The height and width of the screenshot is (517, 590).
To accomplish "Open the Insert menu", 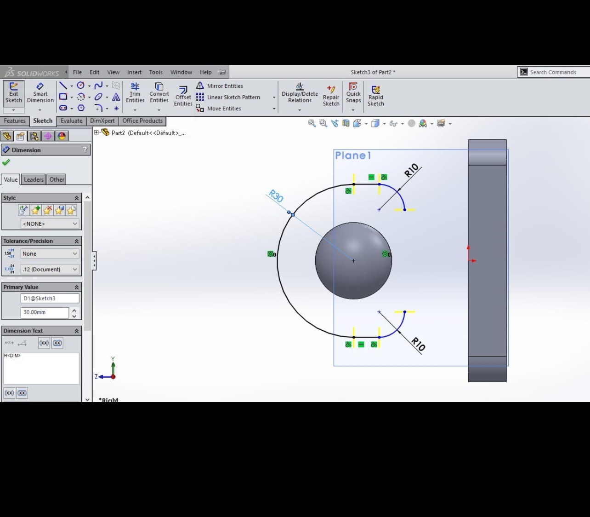I will (x=134, y=72).
